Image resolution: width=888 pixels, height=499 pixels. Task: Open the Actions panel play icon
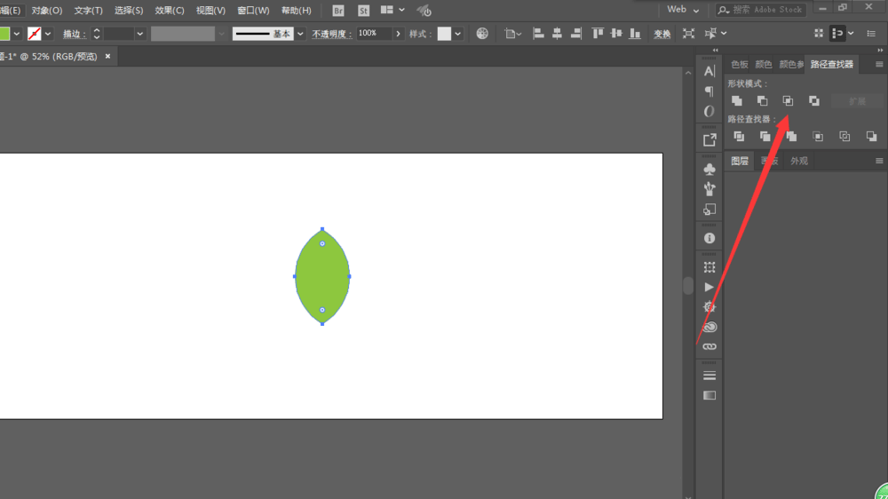(709, 287)
